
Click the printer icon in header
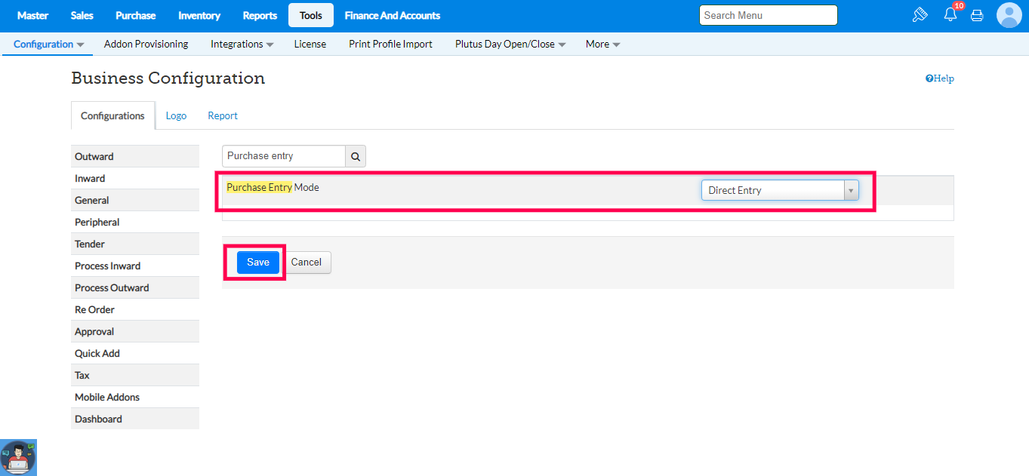point(977,15)
